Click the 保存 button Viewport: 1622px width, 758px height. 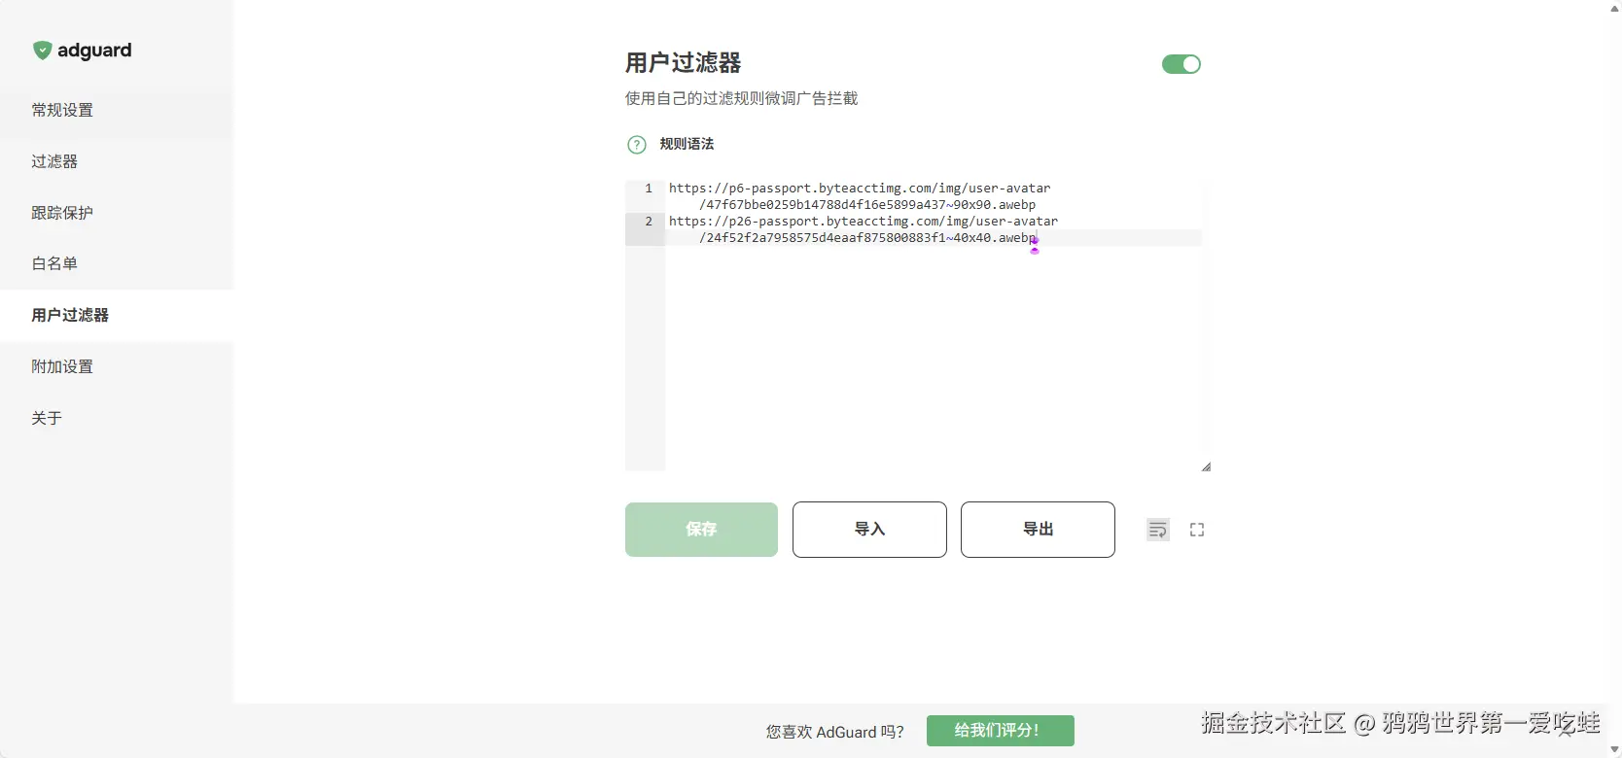tap(701, 530)
